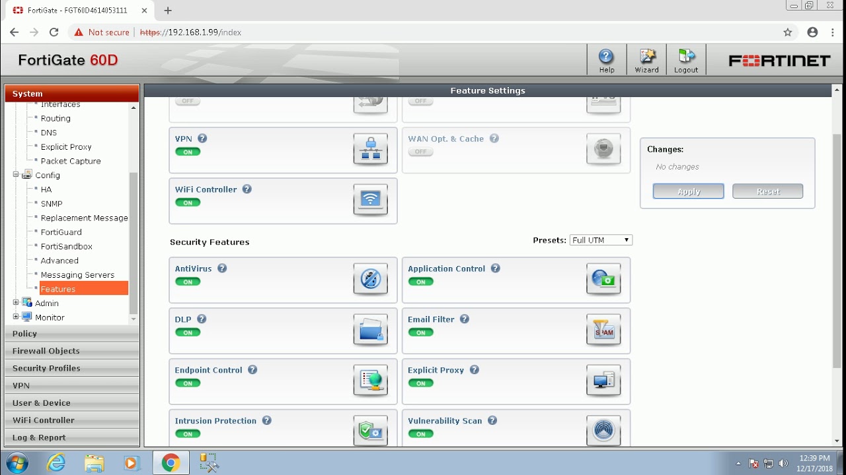
Task: Click the WAN Opt. & Cache icon
Action: (603, 149)
